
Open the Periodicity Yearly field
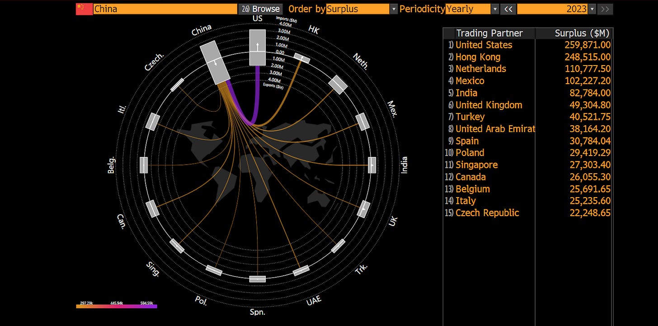coord(468,9)
